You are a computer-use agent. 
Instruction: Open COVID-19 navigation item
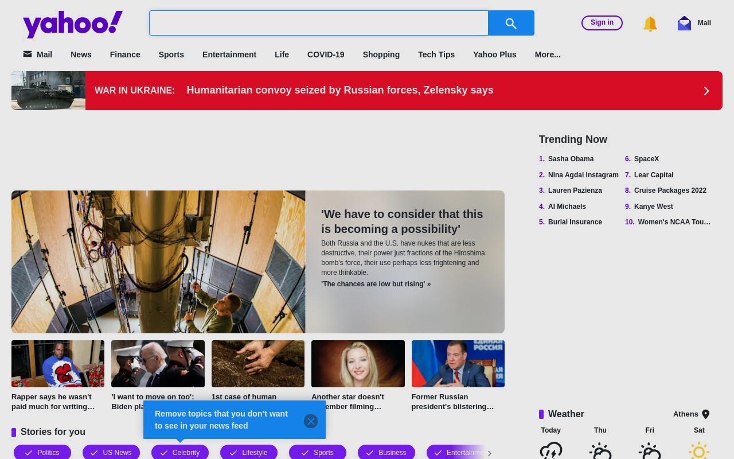pos(326,55)
